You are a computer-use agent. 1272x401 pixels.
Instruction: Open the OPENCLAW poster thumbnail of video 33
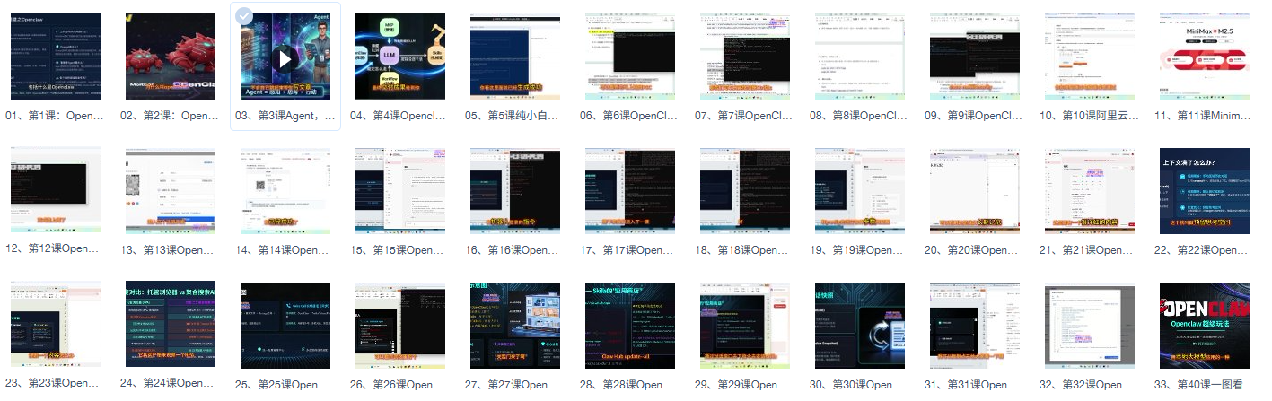[1205, 325]
